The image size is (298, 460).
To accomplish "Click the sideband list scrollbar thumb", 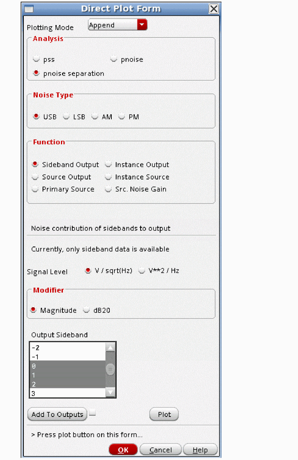I will tap(110, 369).
